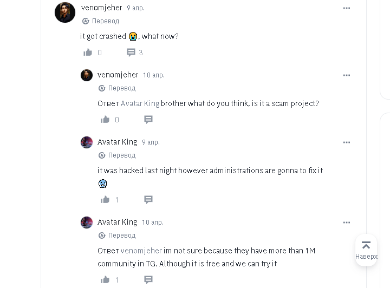Translate venomjeher's "it got crashed" comment
This screenshot has width=390, height=288.
[101, 21]
